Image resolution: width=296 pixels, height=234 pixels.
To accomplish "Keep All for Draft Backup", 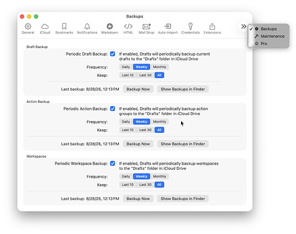I will click(159, 75).
